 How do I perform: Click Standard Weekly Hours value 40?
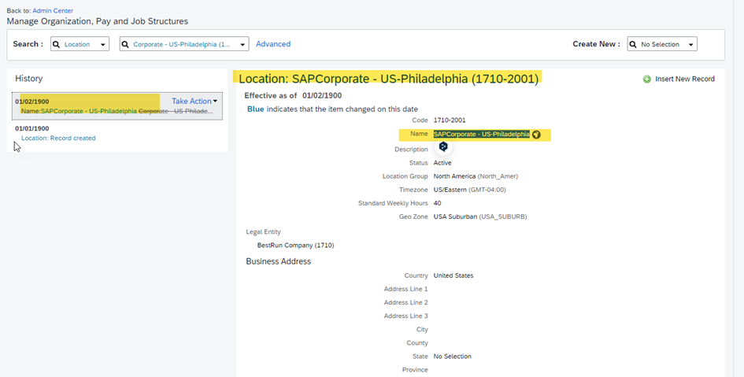(x=437, y=203)
